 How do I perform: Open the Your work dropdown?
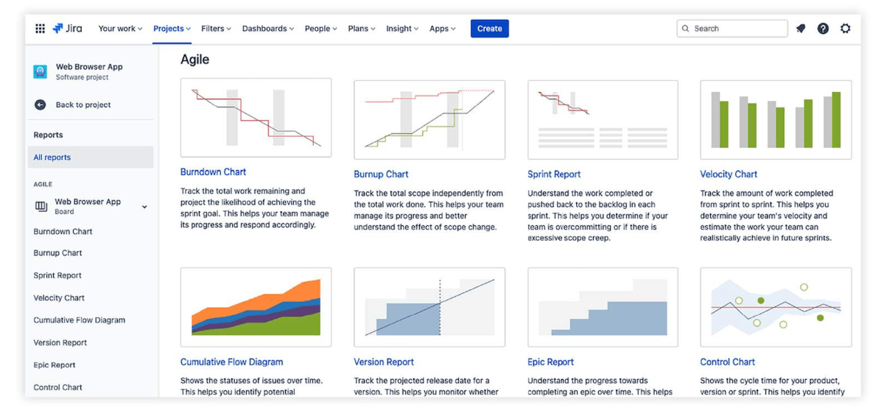pyautogui.click(x=120, y=29)
